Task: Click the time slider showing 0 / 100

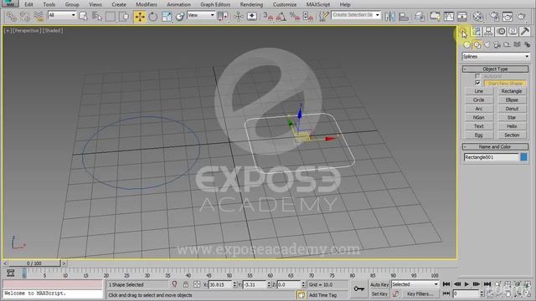Action: click(34, 263)
